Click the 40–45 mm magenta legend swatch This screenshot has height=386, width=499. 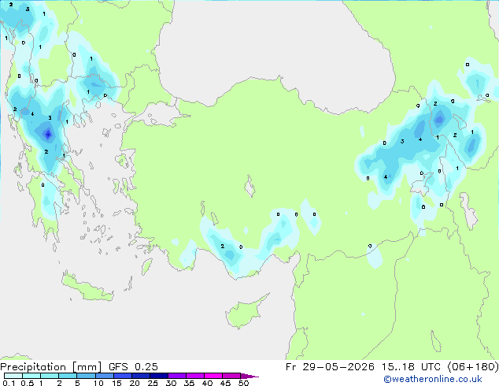click(213, 376)
